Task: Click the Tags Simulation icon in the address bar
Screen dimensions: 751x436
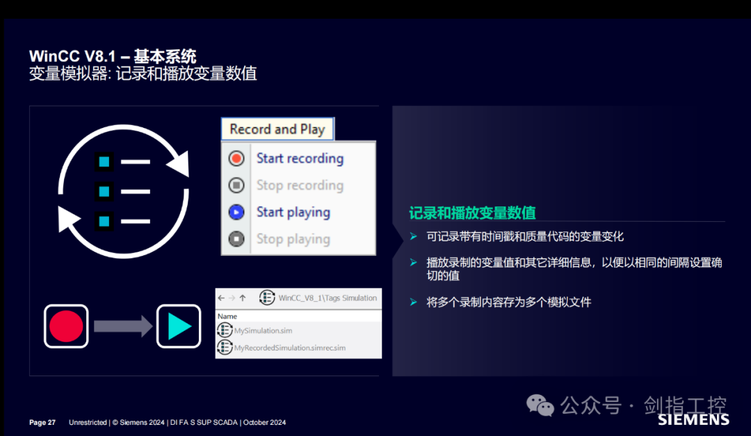Action: pos(266,298)
